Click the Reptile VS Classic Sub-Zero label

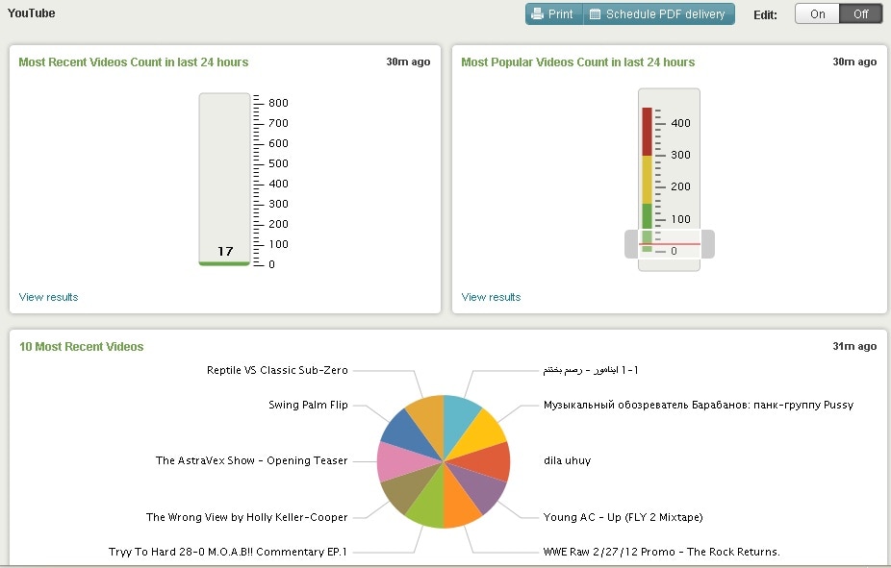click(277, 370)
